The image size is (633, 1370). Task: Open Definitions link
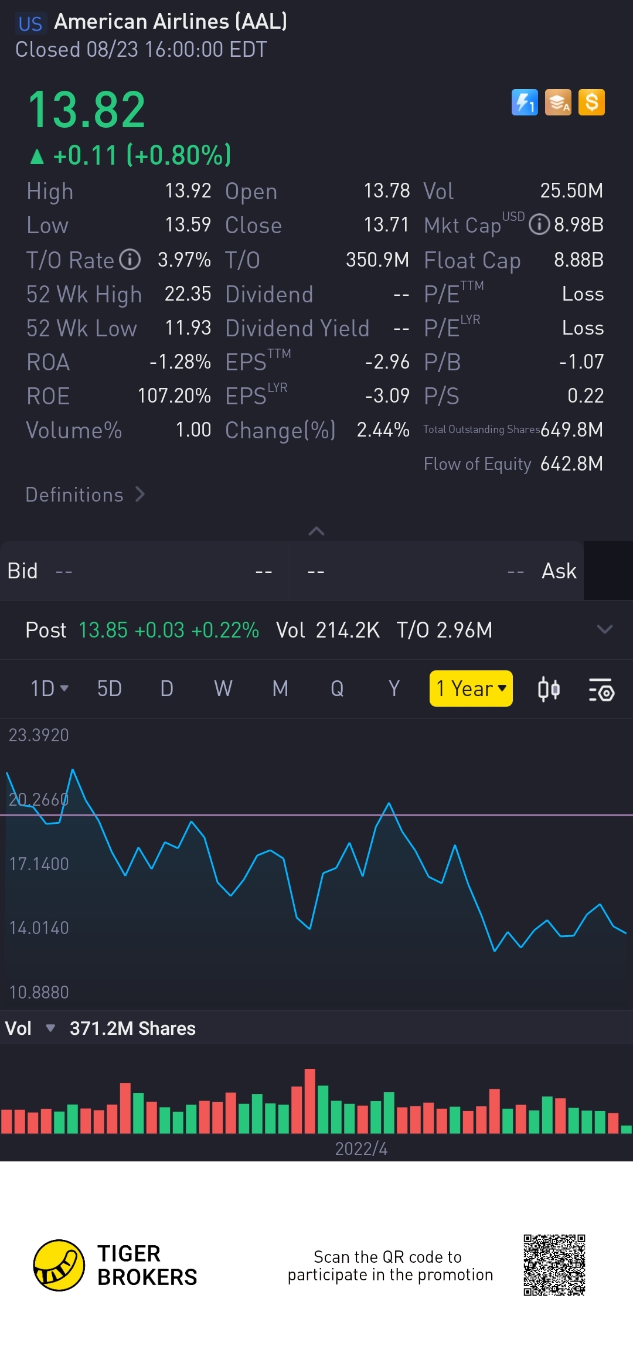(86, 495)
